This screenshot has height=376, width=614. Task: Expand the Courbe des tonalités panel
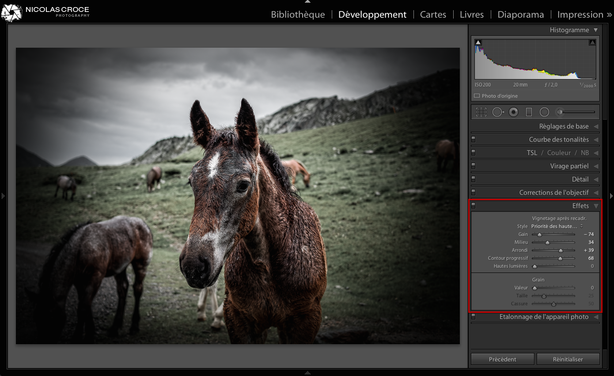click(559, 139)
